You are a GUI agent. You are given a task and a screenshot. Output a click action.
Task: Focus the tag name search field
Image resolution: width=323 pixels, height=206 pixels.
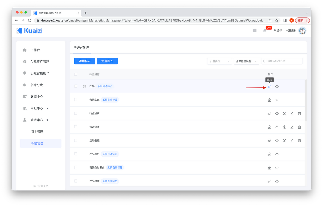[282, 61]
